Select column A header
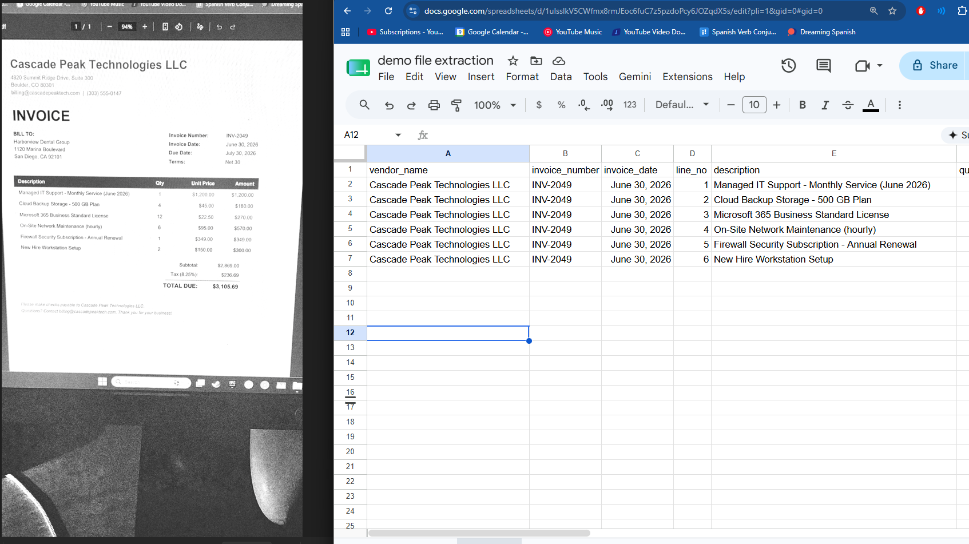Screen dimensions: 969x544 tap(448, 153)
